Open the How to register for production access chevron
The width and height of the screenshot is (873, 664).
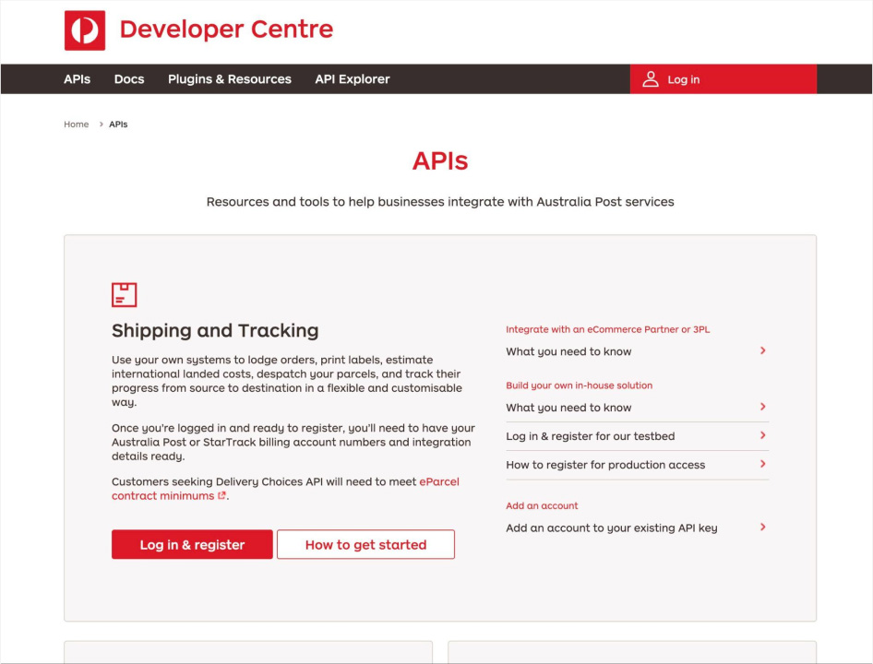(x=763, y=464)
